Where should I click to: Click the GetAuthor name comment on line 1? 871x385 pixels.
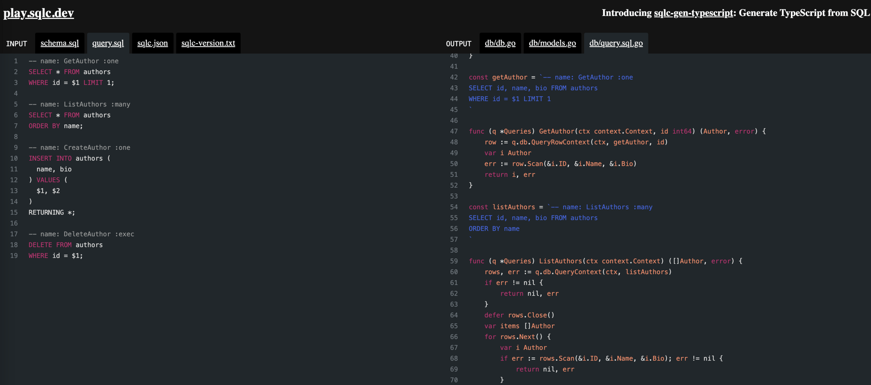pyautogui.click(x=74, y=61)
